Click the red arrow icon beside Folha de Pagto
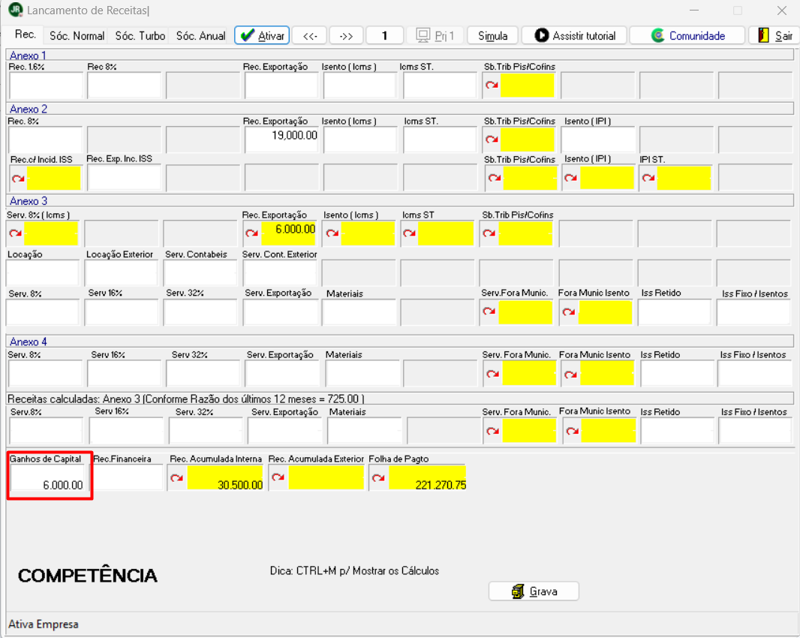This screenshot has width=800, height=638. (378, 477)
